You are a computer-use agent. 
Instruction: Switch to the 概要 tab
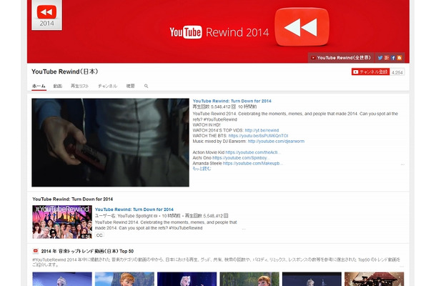coord(130,86)
